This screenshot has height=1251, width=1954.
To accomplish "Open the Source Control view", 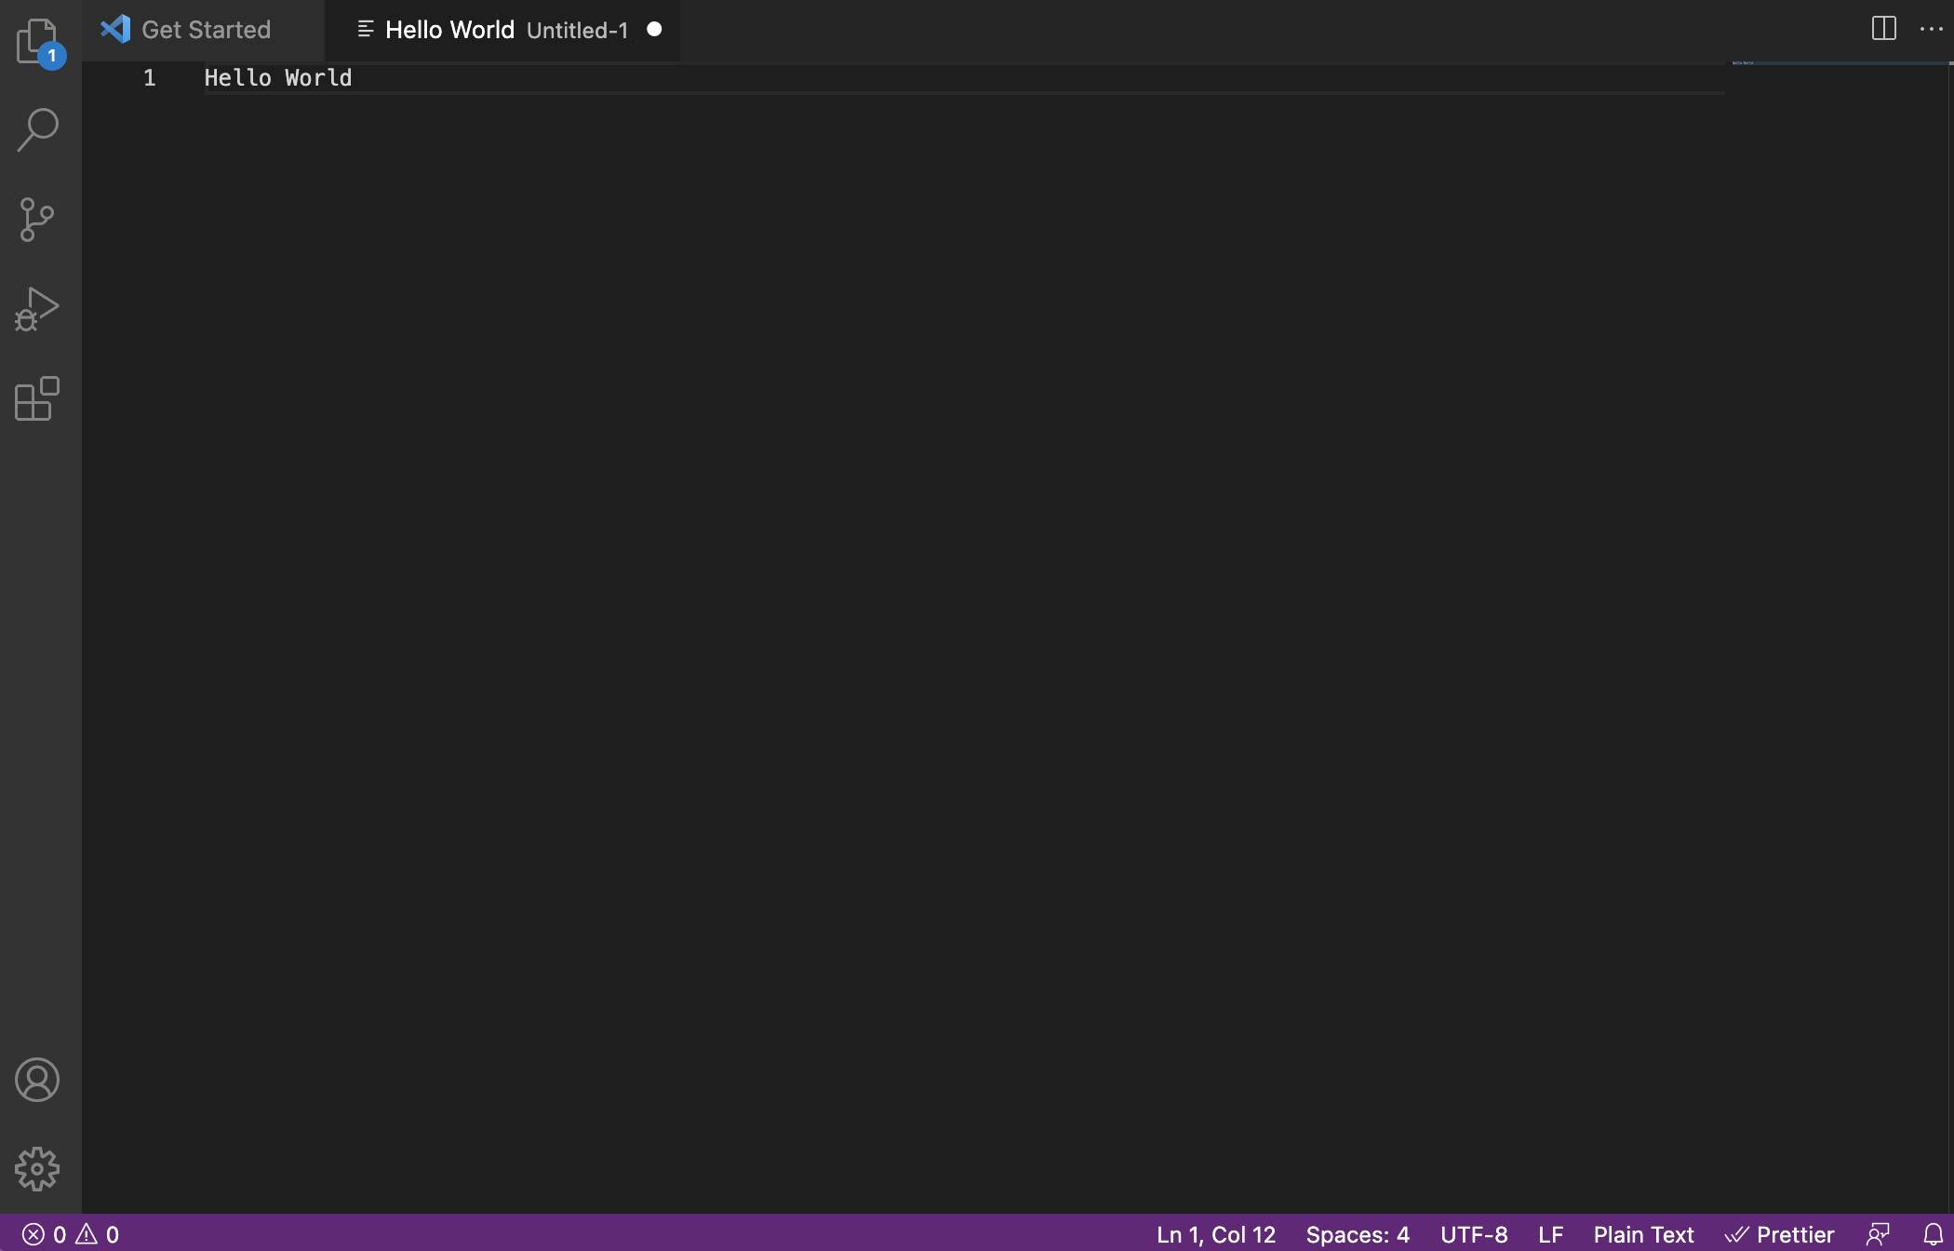I will coord(34,219).
